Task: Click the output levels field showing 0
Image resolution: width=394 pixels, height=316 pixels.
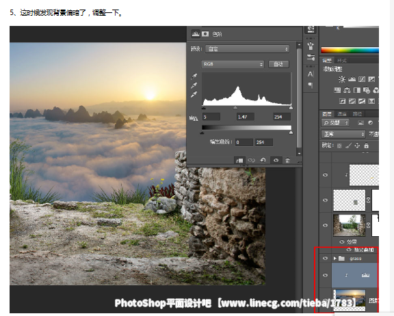Action: coord(244,143)
